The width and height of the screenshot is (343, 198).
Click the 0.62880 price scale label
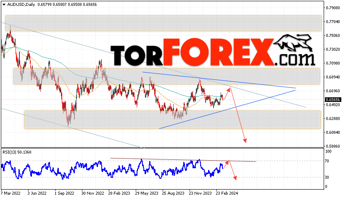point(333,119)
